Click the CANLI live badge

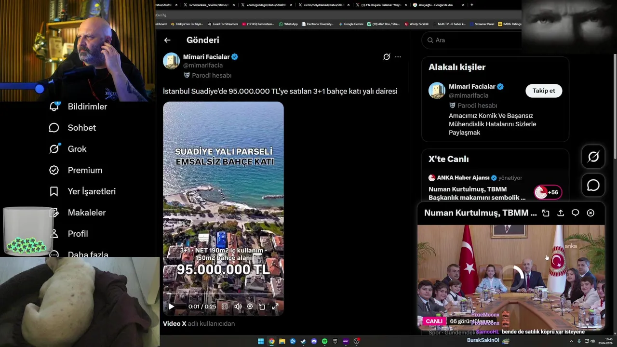[434, 321]
